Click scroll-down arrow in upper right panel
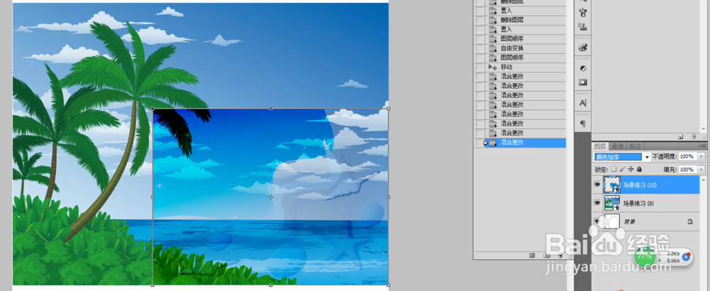710x291 pixels. click(703, 129)
